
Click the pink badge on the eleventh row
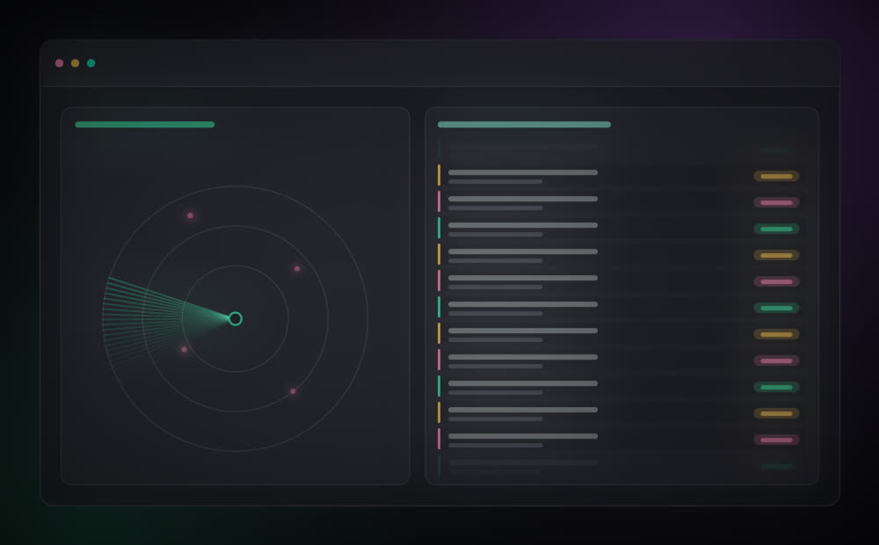click(x=776, y=440)
